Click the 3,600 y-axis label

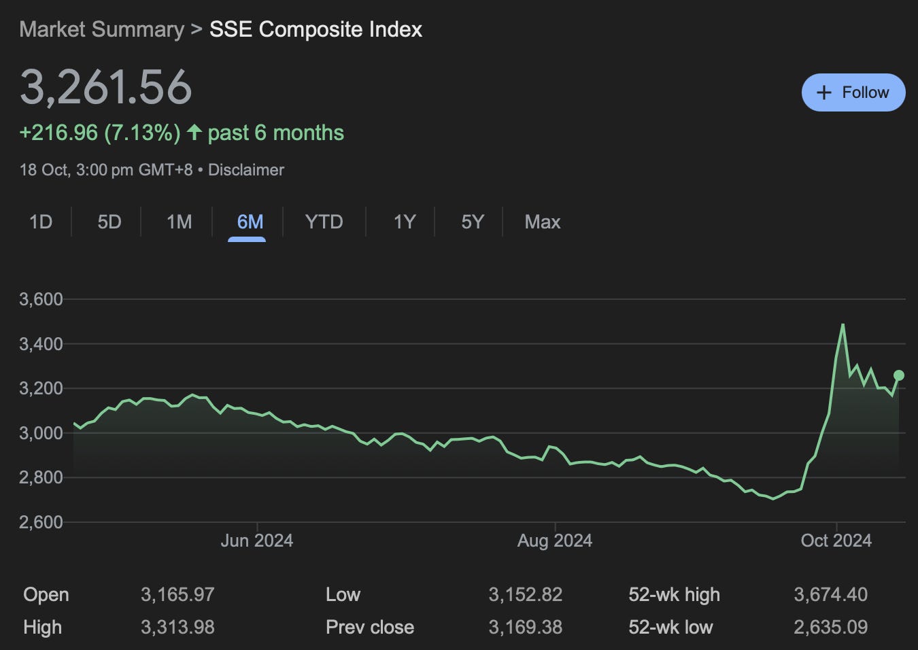[x=41, y=299]
